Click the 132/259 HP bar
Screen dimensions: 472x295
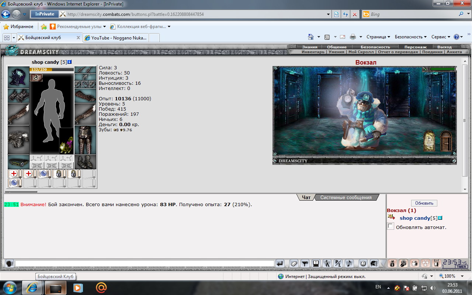(x=52, y=69)
